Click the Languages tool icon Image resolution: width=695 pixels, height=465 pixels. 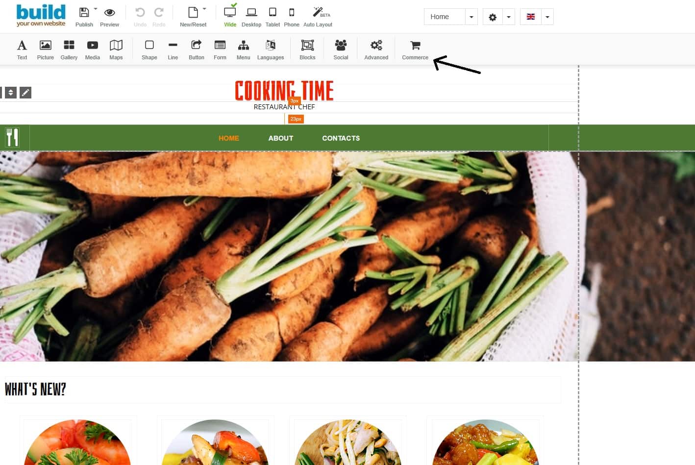[271, 50]
